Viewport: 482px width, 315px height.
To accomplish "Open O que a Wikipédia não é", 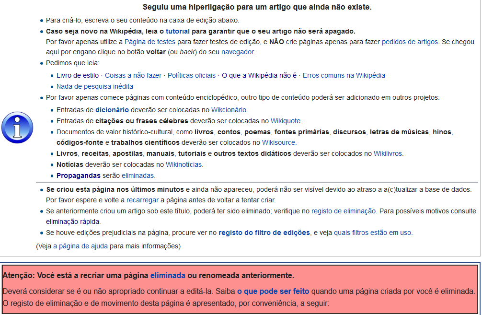I will (259, 75).
